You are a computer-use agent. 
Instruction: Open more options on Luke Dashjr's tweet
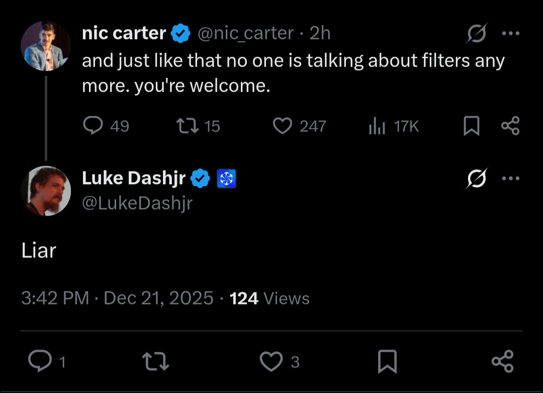click(510, 178)
